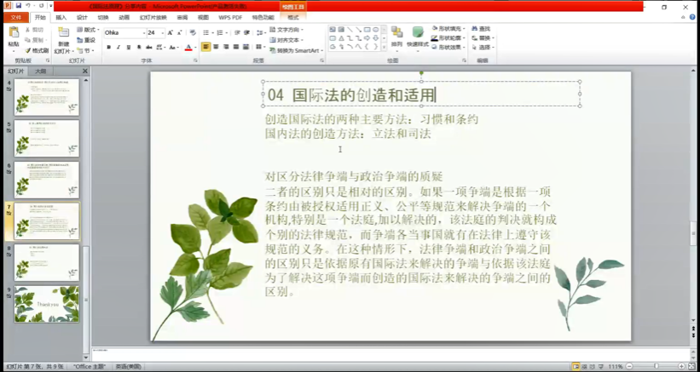
Task: Toggle Italic formatting
Action: 119,47
